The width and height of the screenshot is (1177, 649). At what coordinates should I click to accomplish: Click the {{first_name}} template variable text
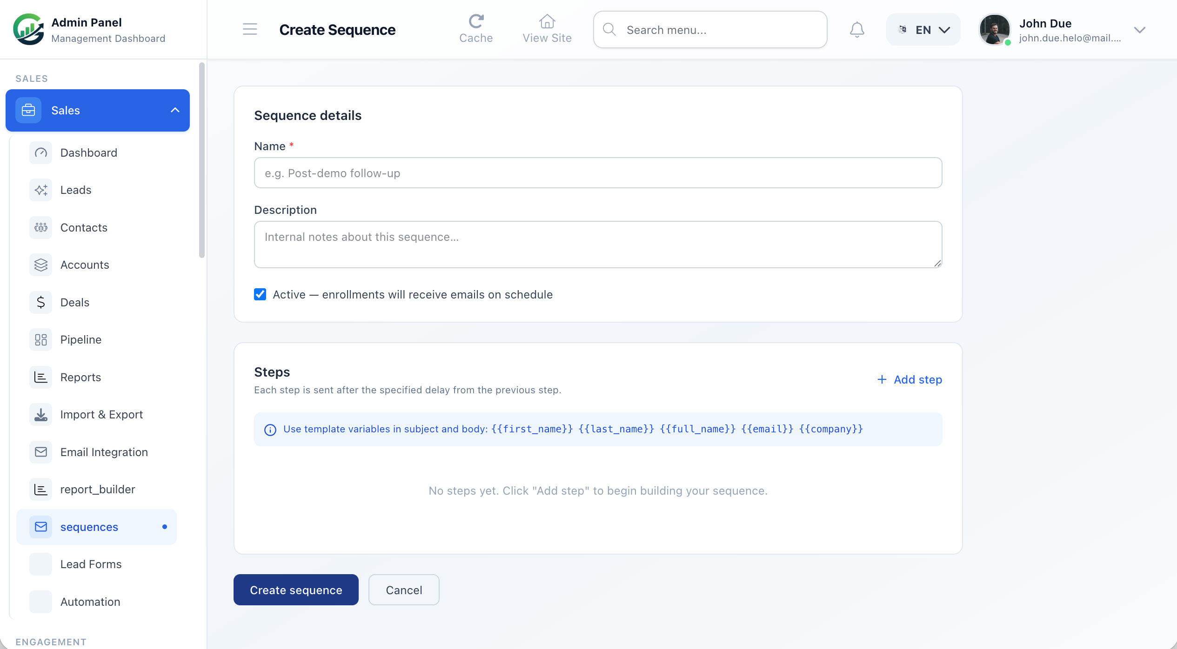pos(532,429)
